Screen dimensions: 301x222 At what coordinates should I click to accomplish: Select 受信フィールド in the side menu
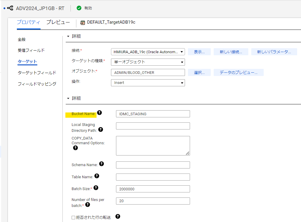(31, 51)
